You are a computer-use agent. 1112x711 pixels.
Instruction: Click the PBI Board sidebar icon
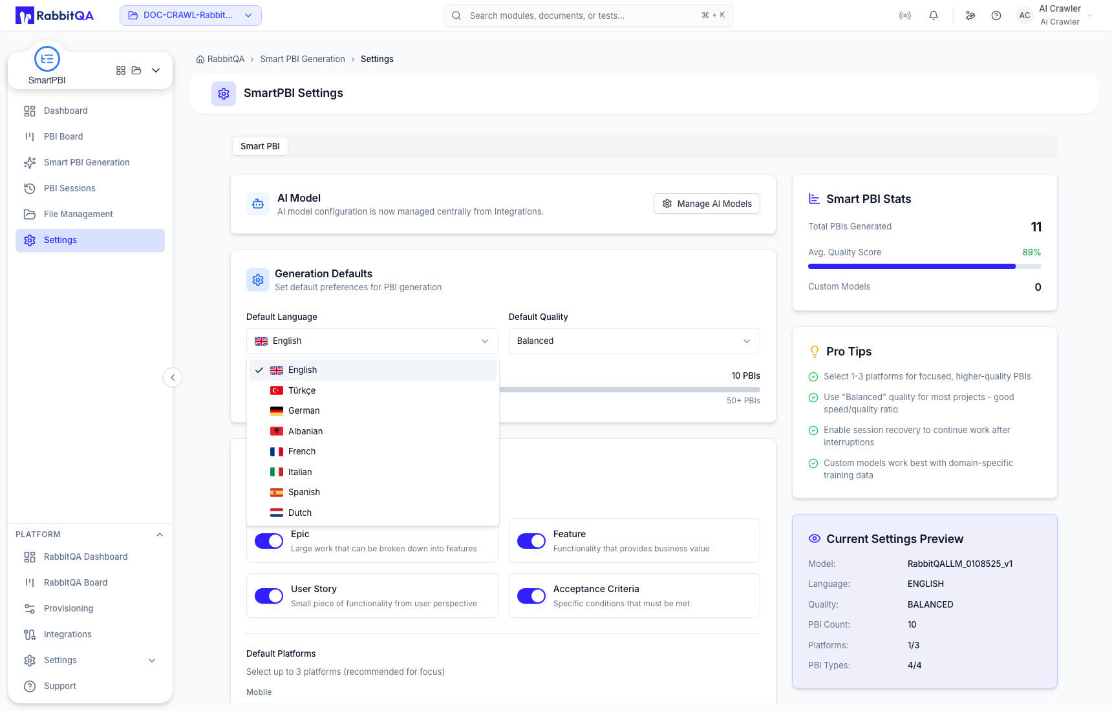tap(30, 137)
